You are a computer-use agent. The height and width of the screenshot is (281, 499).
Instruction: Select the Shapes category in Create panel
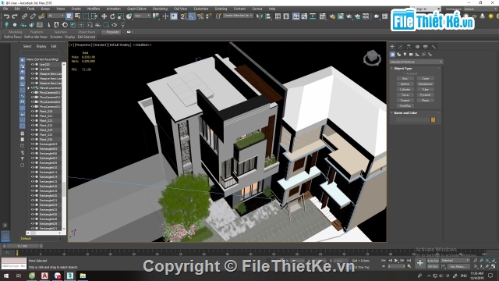tap(398, 55)
